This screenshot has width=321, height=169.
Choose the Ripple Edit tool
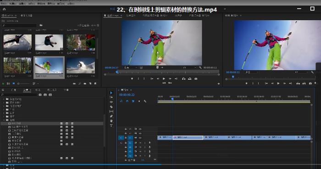[x=111, y=102]
